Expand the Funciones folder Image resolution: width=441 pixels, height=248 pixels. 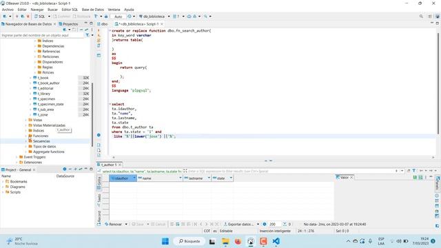coord(26,136)
